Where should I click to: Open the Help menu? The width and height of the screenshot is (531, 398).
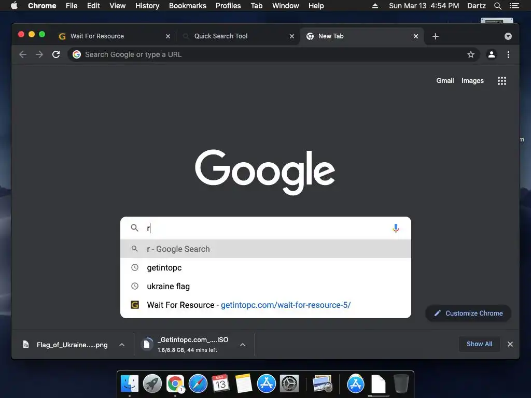(x=316, y=6)
